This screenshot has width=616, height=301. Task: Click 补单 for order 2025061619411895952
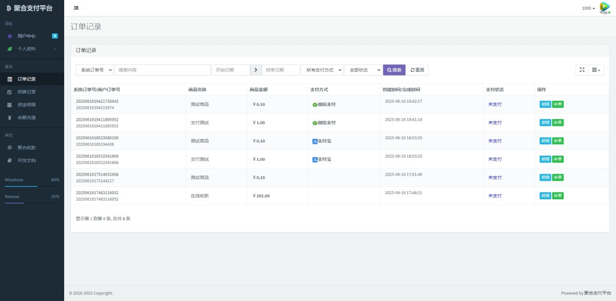point(558,123)
